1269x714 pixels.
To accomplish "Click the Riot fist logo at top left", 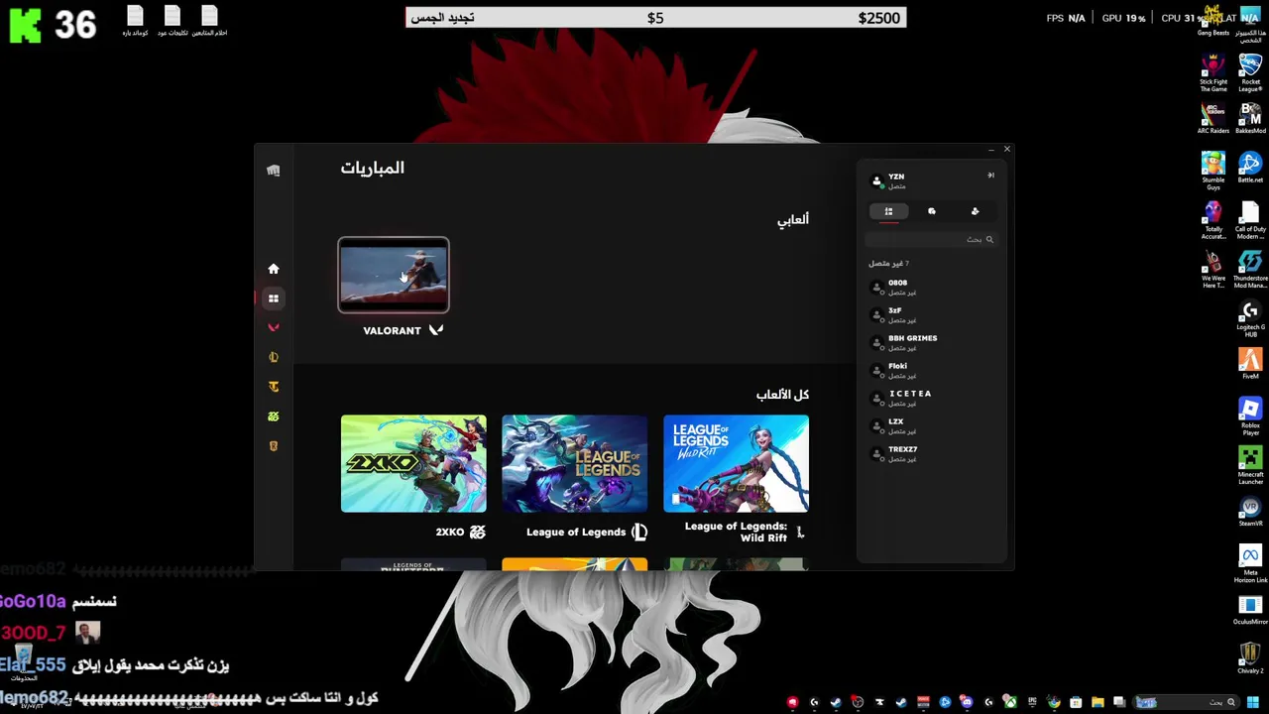I will coord(274,171).
